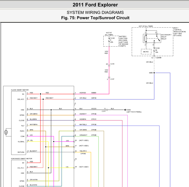This screenshot has width=189, height=187.
Task: Click the motor 'M' symbol beside Glass Smart Motor
Action: click(6, 132)
